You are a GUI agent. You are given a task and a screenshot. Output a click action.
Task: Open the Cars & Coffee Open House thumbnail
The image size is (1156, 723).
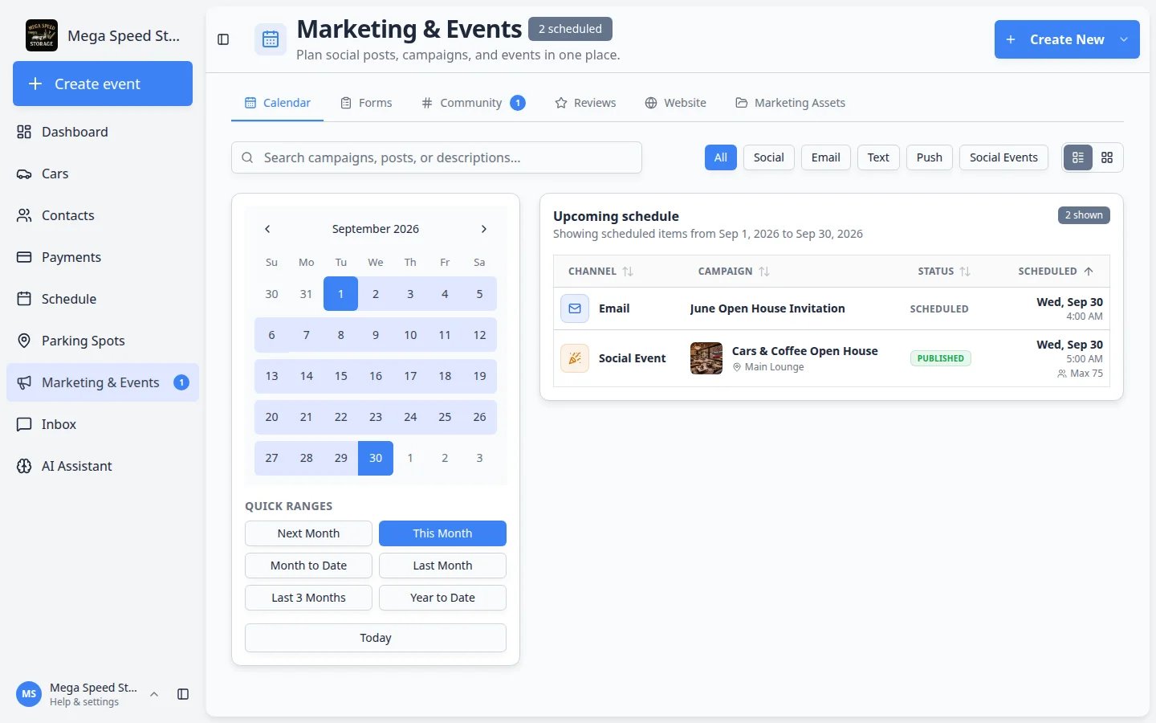tap(706, 358)
